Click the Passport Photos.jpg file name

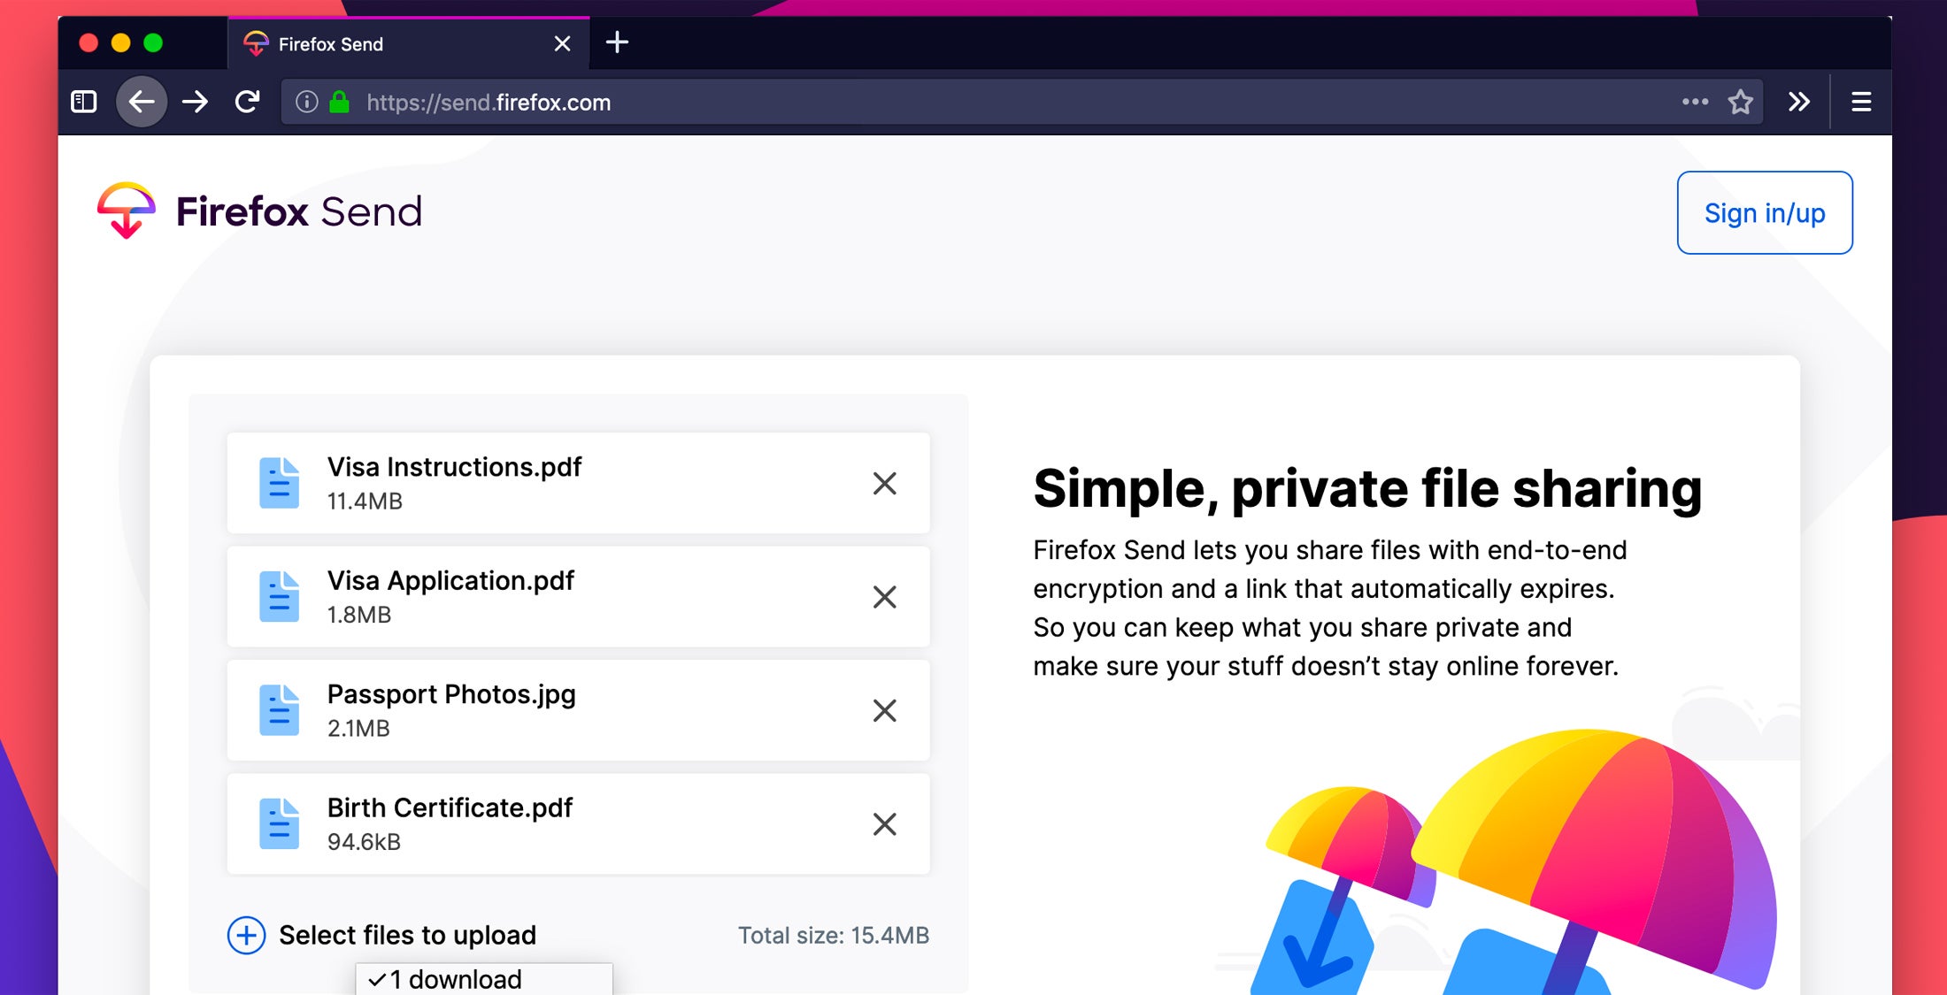click(x=451, y=694)
